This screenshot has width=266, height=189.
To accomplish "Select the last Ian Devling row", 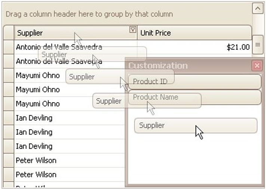I will coord(34,146).
